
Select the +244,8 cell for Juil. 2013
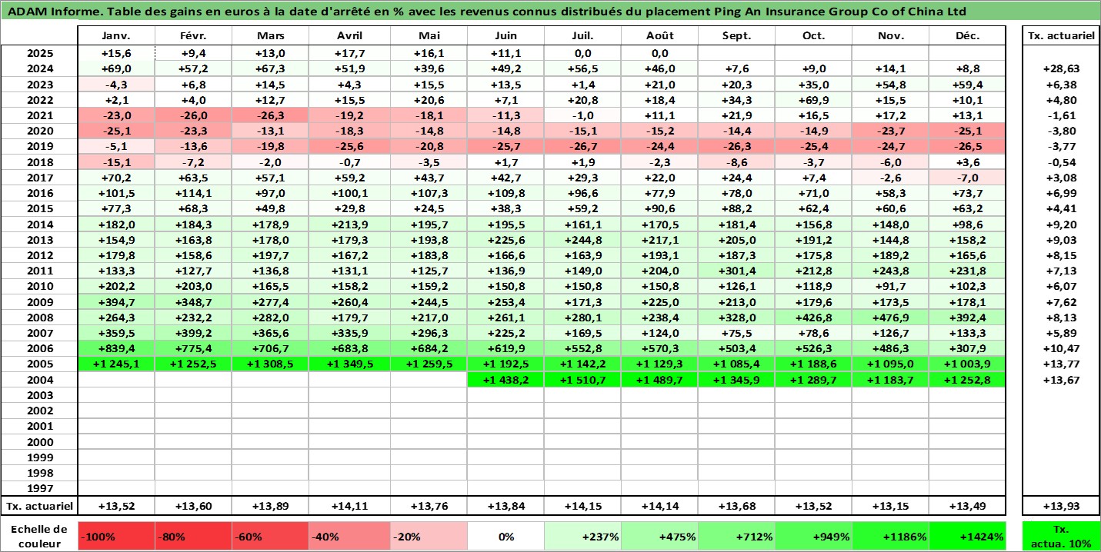pyautogui.click(x=582, y=240)
